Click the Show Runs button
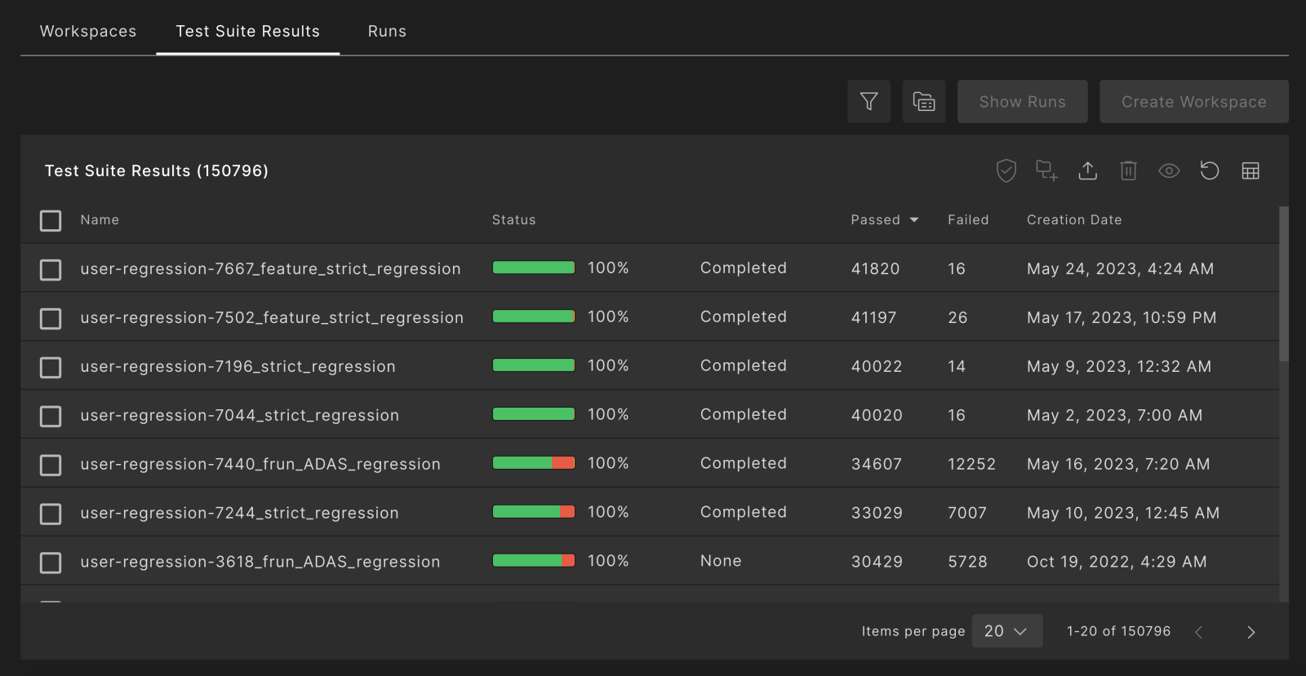This screenshot has width=1306, height=676. pyautogui.click(x=1022, y=102)
